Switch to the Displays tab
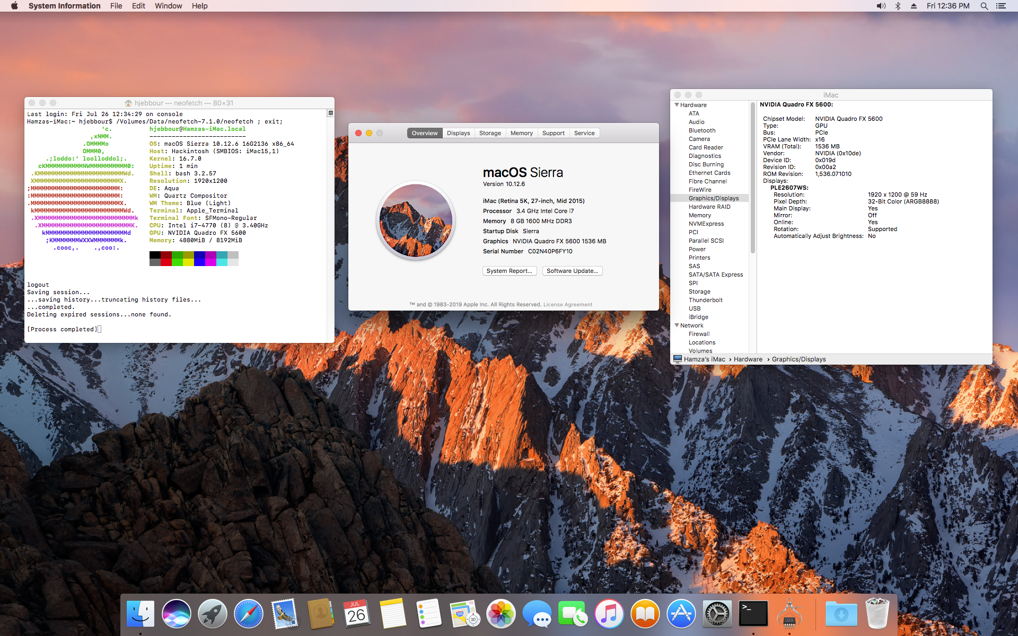1018x636 pixels. tap(458, 133)
